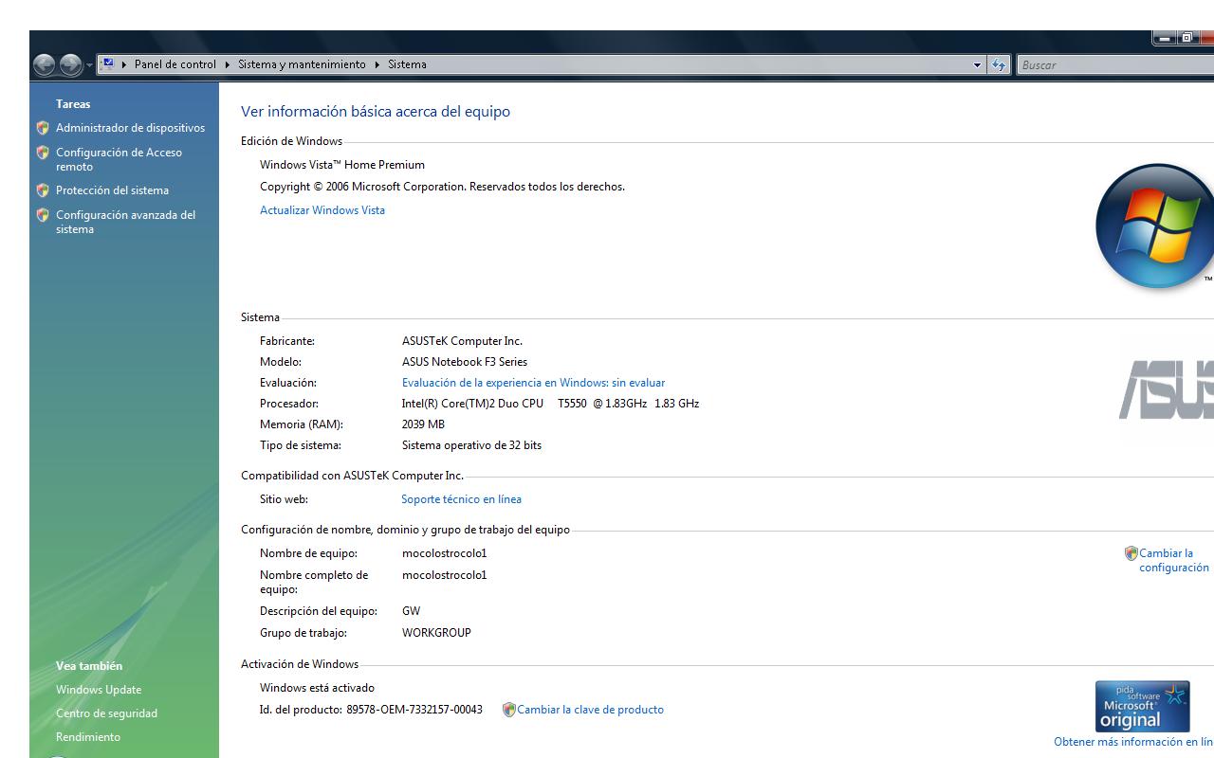Click the Forward navigation arrow button
Screen dimensions: 1214x758
click(x=71, y=64)
